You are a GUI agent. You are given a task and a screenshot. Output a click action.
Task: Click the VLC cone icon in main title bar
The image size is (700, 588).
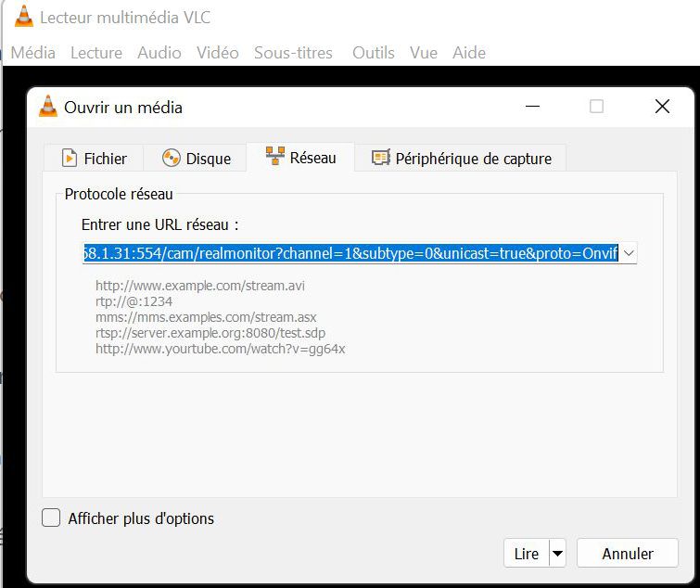[x=24, y=17]
